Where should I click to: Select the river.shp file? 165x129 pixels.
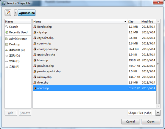point(94,82)
